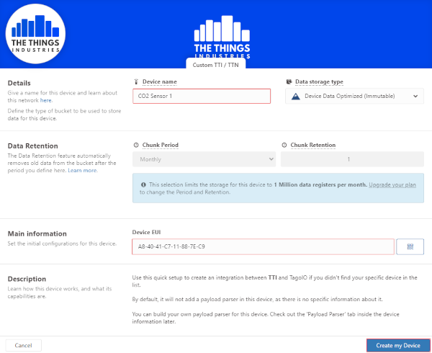Click the info icon in the blue notice
432x353 pixels.
pos(143,184)
